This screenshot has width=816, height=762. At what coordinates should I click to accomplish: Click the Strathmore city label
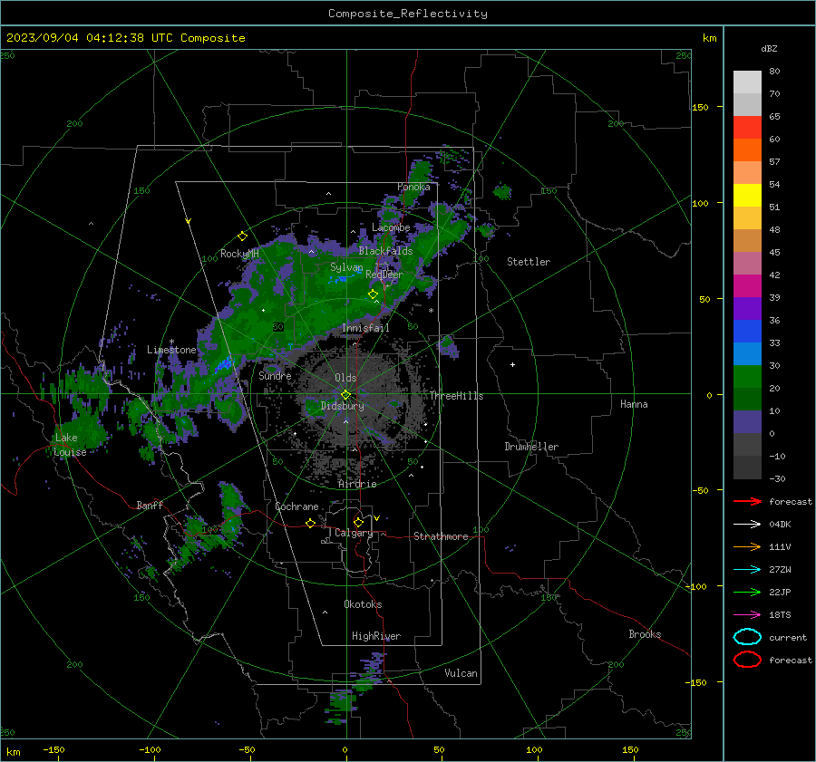coord(441,536)
